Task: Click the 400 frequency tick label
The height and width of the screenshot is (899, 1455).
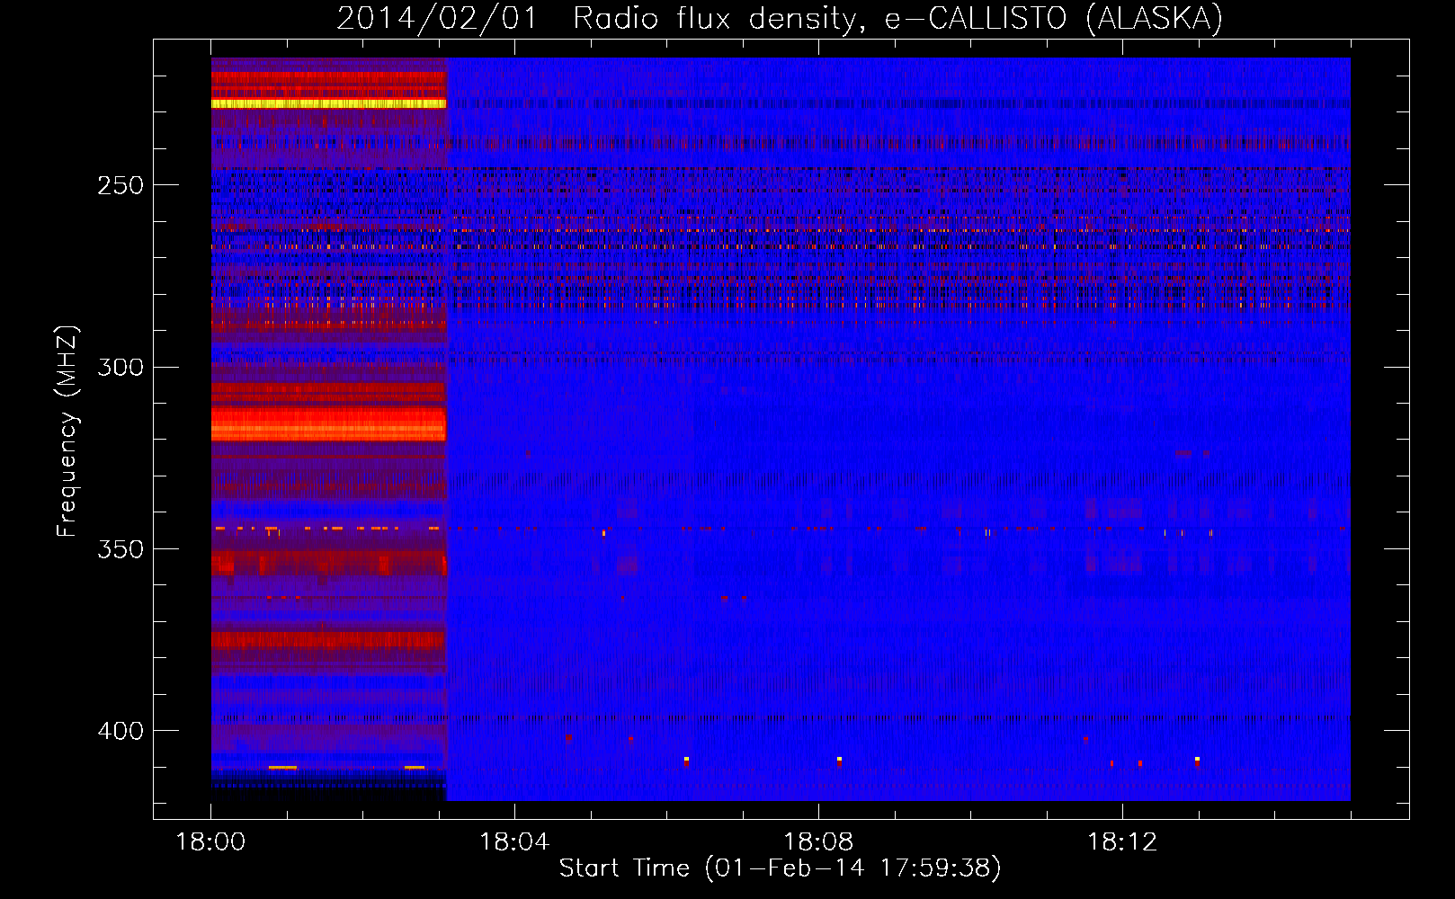Action: (121, 731)
